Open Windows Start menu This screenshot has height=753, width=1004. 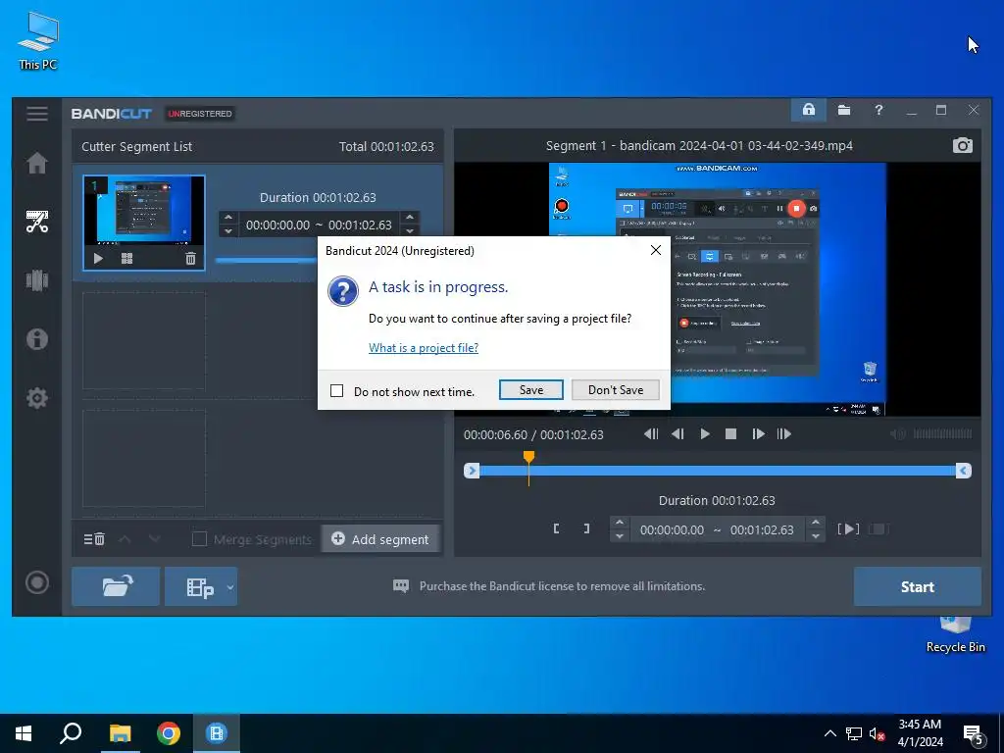click(x=24, y=733)
